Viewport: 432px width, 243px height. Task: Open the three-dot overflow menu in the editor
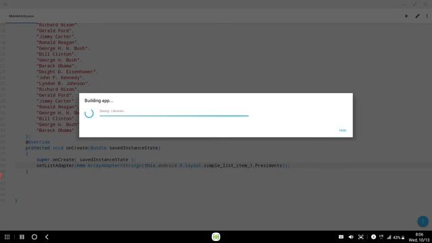427,16
